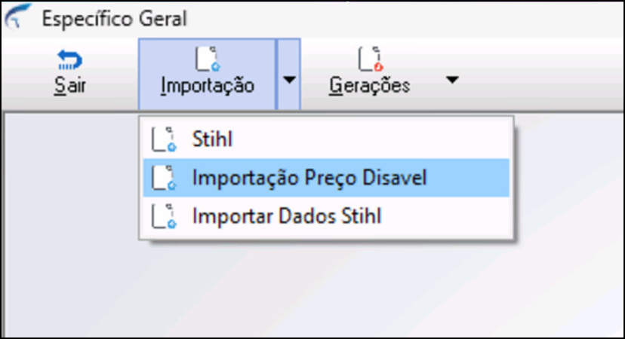Click the document icon beside Stihl
Viewport: 625px width, 339px height.
pos(164,139)
